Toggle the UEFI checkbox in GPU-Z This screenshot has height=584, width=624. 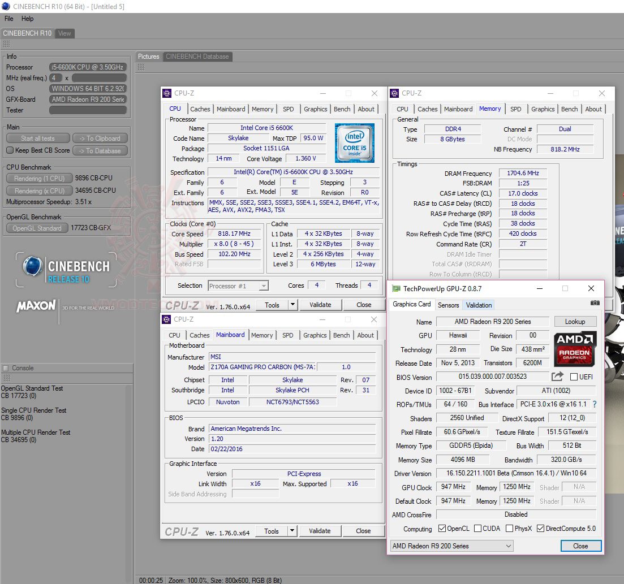coord(574,377)
